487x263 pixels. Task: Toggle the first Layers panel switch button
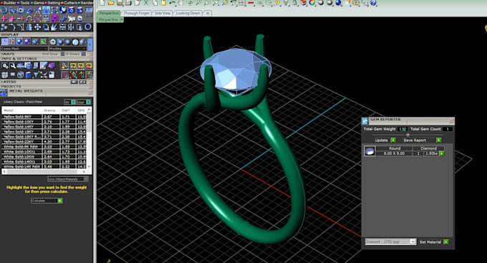click(74, 82)
